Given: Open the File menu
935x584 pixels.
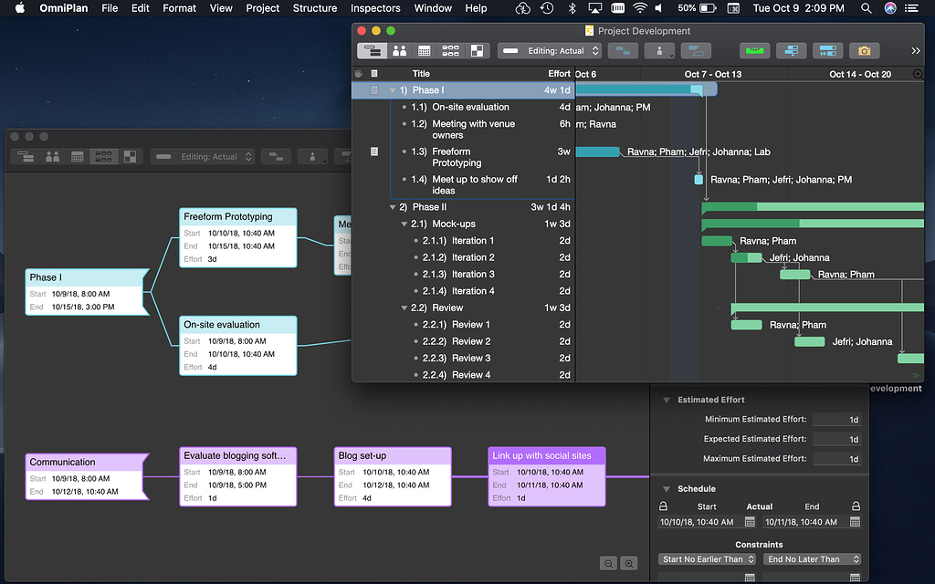Looking at the screenshot, I should click(110, 8).
